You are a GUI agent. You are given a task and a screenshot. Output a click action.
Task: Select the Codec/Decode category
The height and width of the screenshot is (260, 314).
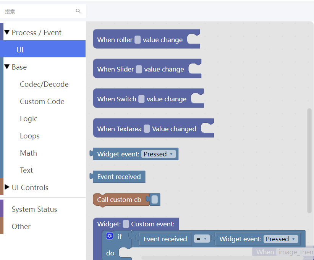(44, 84)
